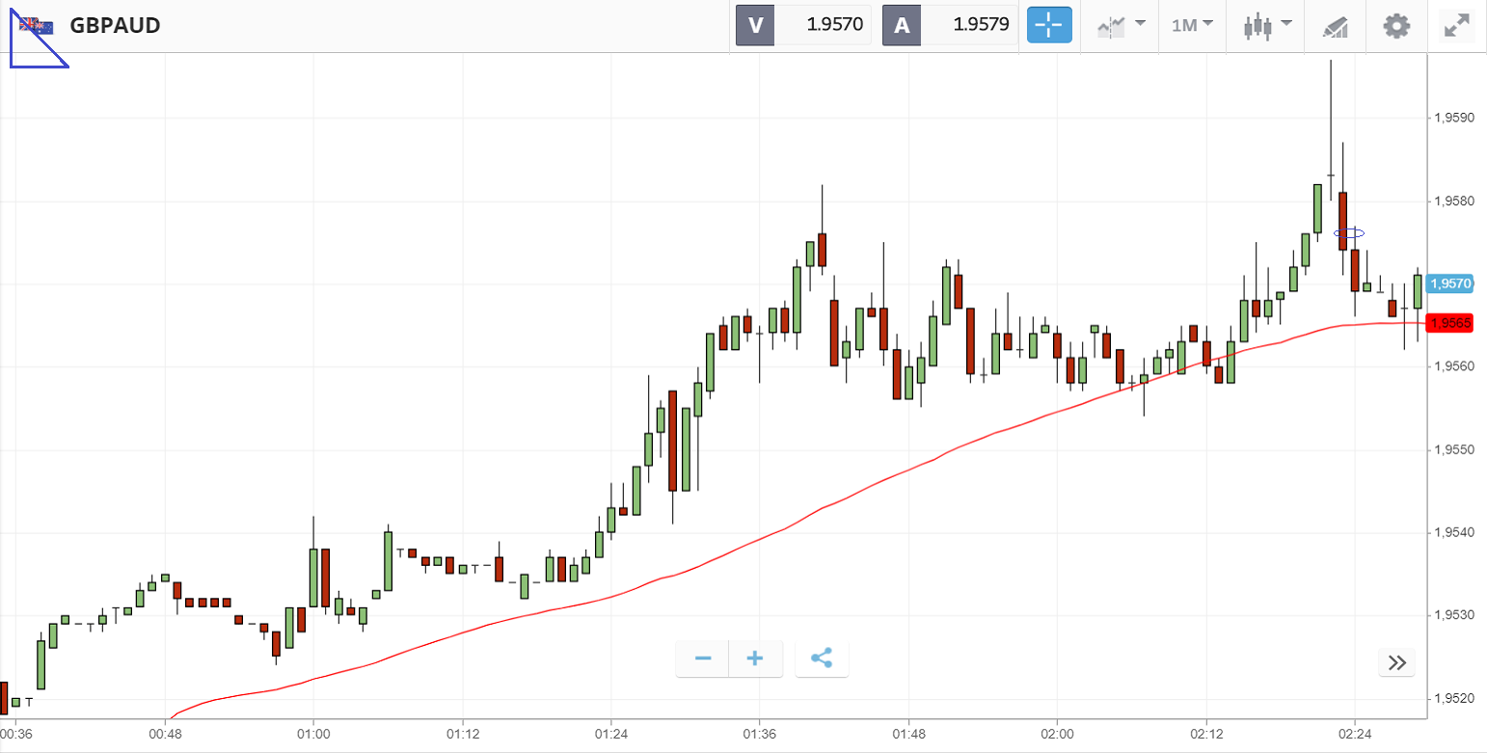
Task: Click the GBP/AUD flag icon
Action: point(37,25)
